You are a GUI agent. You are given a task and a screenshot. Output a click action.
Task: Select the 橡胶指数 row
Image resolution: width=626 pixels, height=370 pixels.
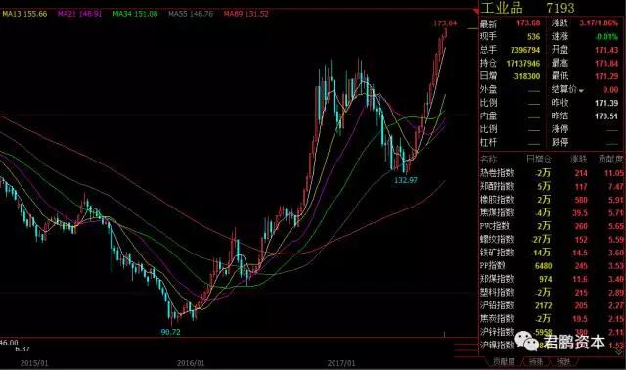click(x=552, y=200)
